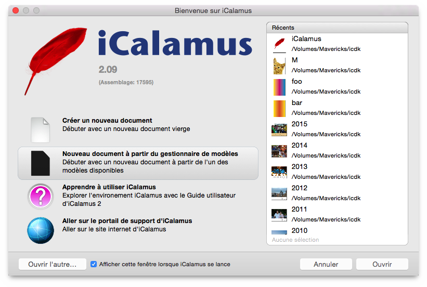The image size is (427, 287).
Task: Click the Annuler button
Action: click(326, 265)
